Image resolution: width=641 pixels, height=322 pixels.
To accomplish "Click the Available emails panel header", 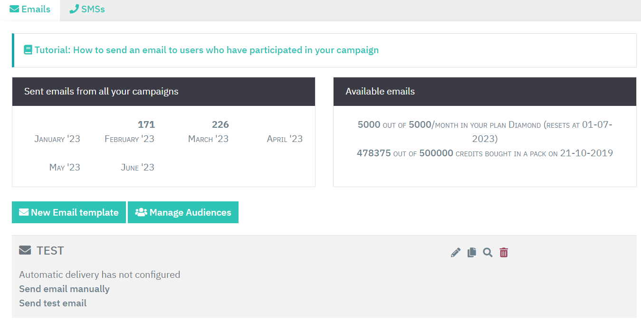I will point(485,92).
